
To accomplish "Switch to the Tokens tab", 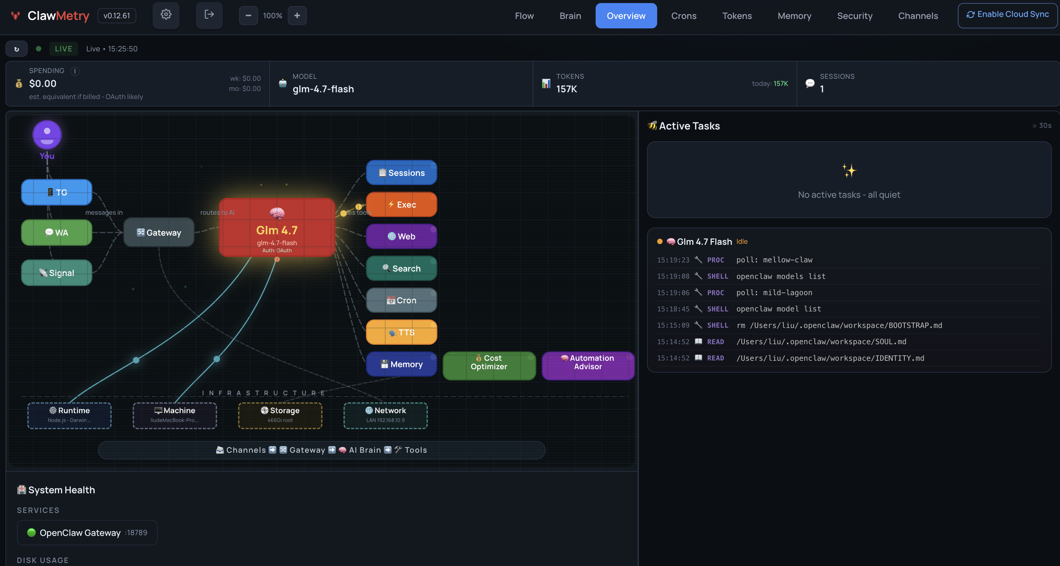I will [737, 16].
